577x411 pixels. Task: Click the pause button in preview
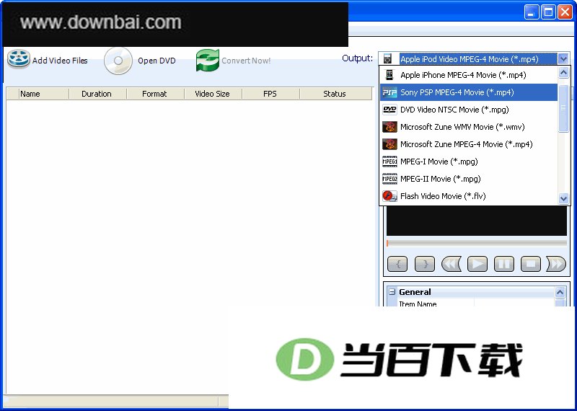(503, 264)
